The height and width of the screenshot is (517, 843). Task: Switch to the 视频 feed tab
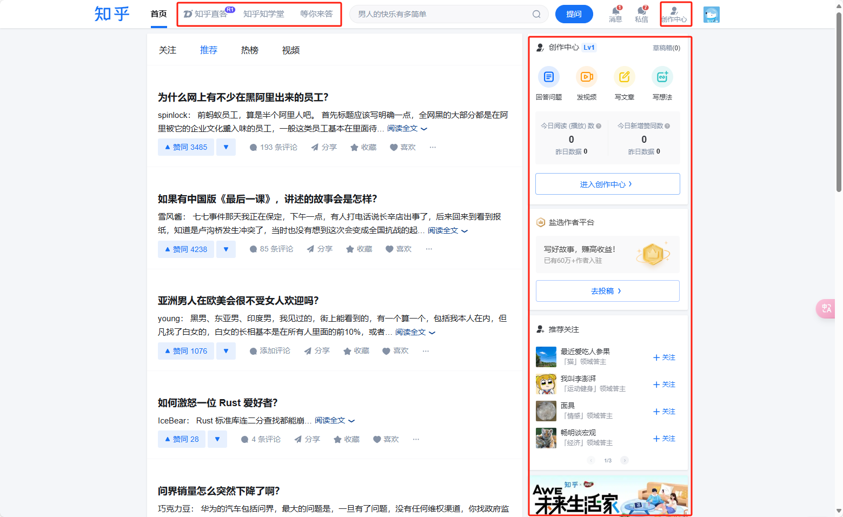291,50
